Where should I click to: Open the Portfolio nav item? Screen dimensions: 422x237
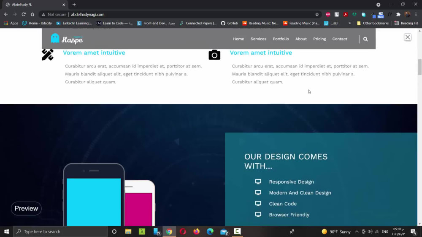(x=281, y=39)
